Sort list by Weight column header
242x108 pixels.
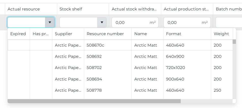coord(221,34)
